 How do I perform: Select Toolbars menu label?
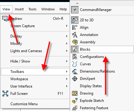click(x=17, y=72)
